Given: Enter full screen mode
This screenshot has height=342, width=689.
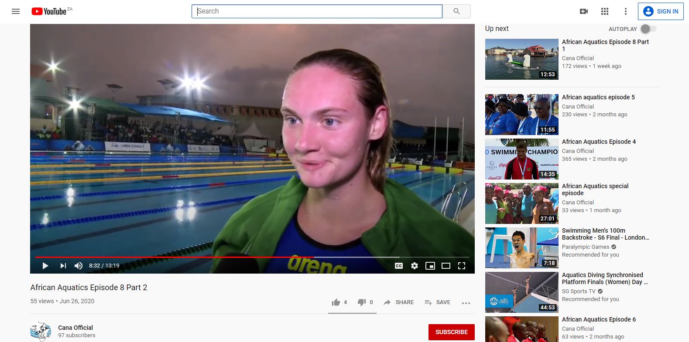Looking at the screenshot, I should (x=462, y=266).
